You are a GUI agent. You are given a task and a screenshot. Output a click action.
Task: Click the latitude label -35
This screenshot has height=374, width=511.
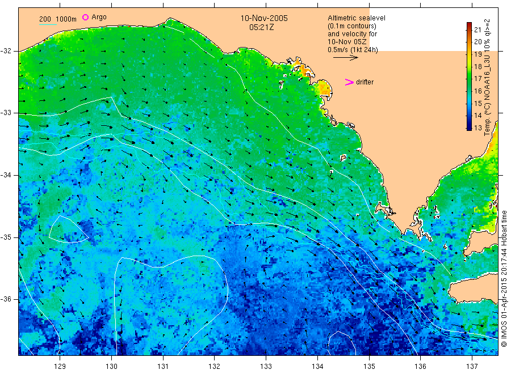6,237
